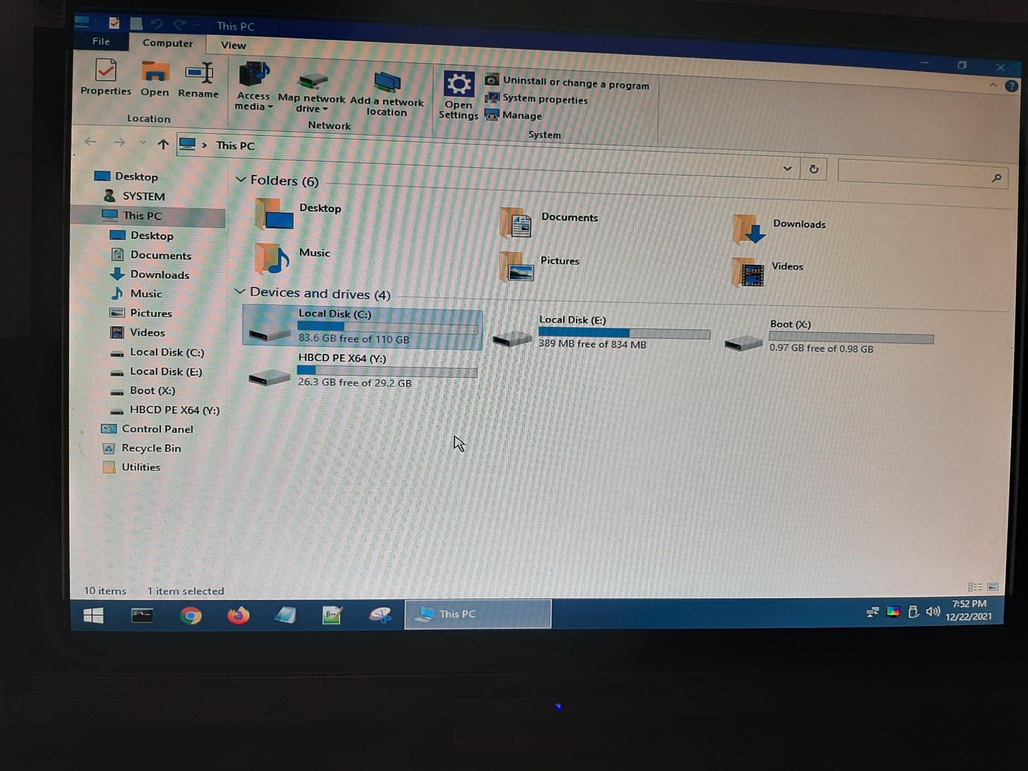1028x771 pixels.
Task: Select HBCD PE X64 (Y:) drive tile
Action: pyautogui.click(x=362, y=370)
